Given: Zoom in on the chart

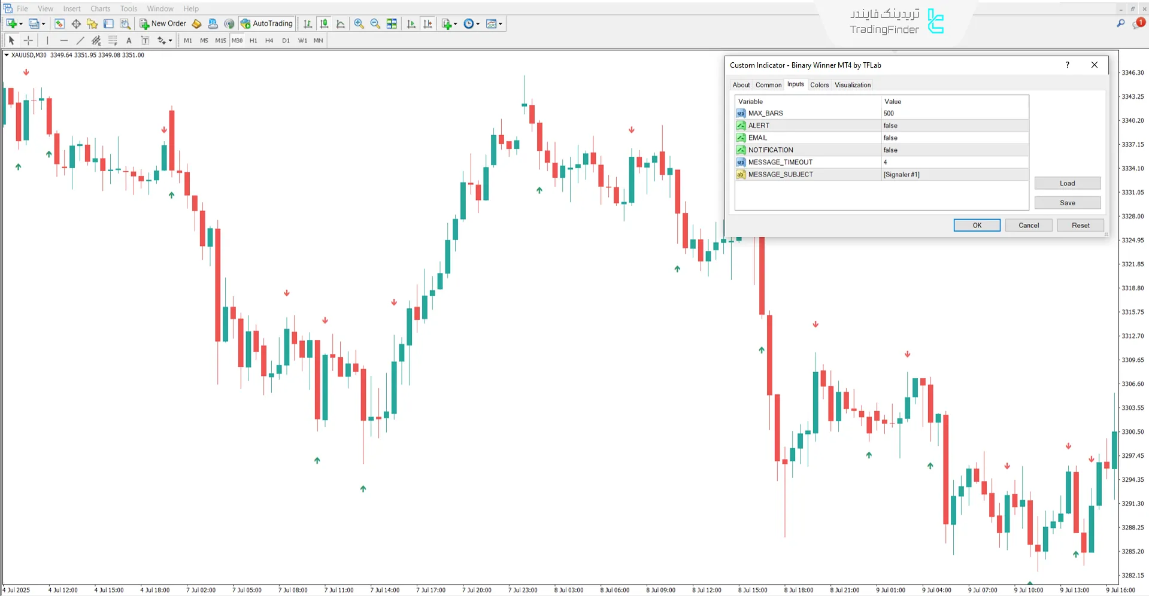Looking at the screenshot, I should click(359, 24).
